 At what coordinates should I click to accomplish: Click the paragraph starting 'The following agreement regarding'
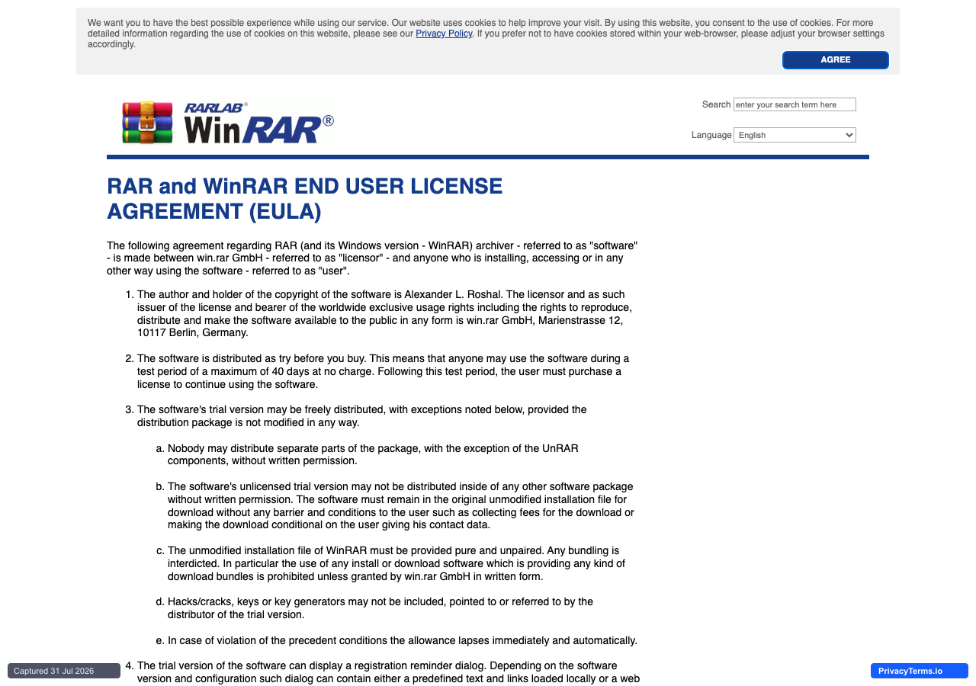pos(372,258)
